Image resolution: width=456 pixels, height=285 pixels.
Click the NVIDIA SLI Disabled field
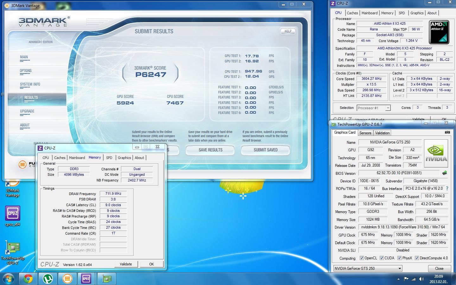(403, 250)
